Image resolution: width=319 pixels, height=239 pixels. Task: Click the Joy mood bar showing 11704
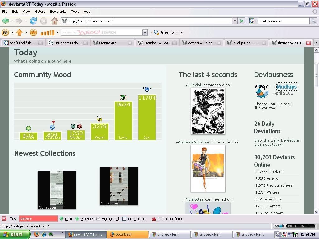pyautogui.click(x=147, y=117)
